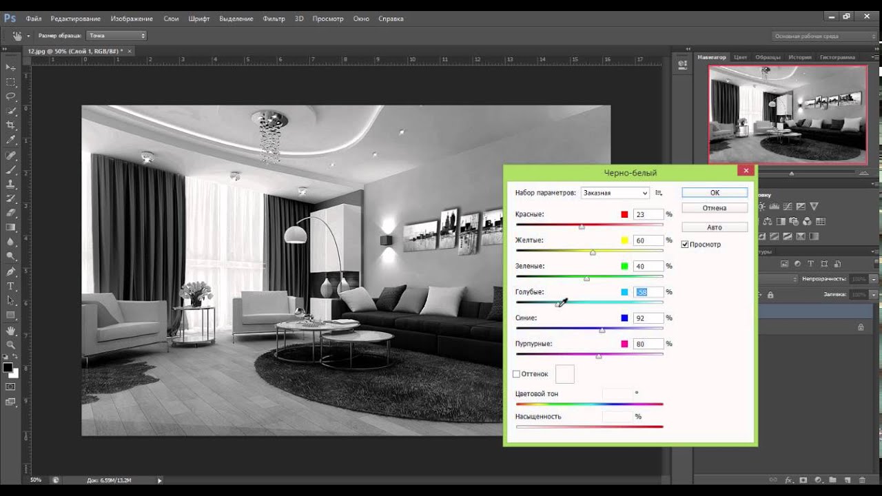
Task: Delete layer using the trash icon
Action: coord(863,480)
